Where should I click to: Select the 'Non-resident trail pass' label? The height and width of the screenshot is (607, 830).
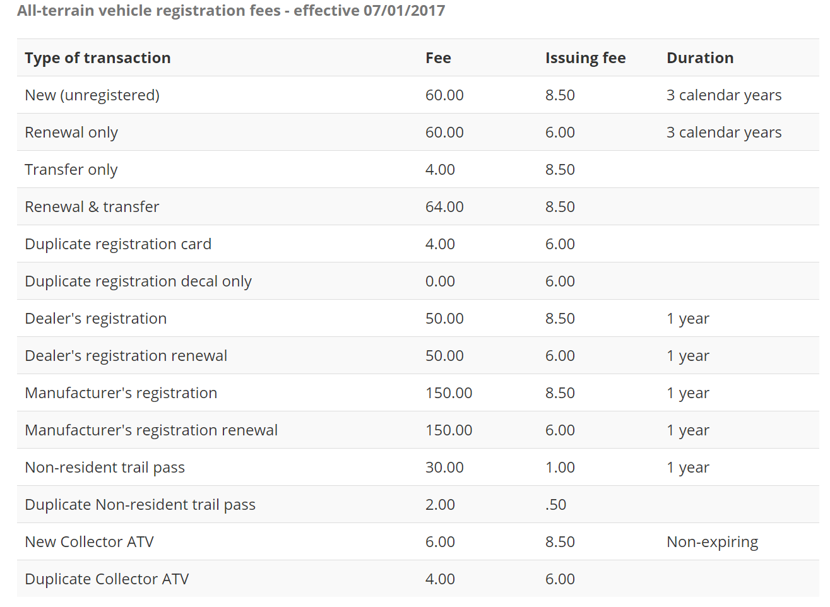coord(105,468)
